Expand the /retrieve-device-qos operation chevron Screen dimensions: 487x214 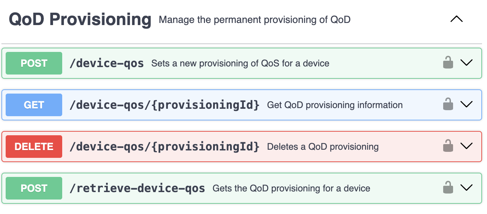coord(467,188)
